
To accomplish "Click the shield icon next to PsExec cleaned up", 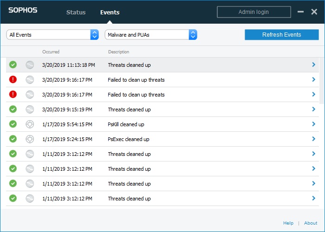I will [x=30, y=139].
